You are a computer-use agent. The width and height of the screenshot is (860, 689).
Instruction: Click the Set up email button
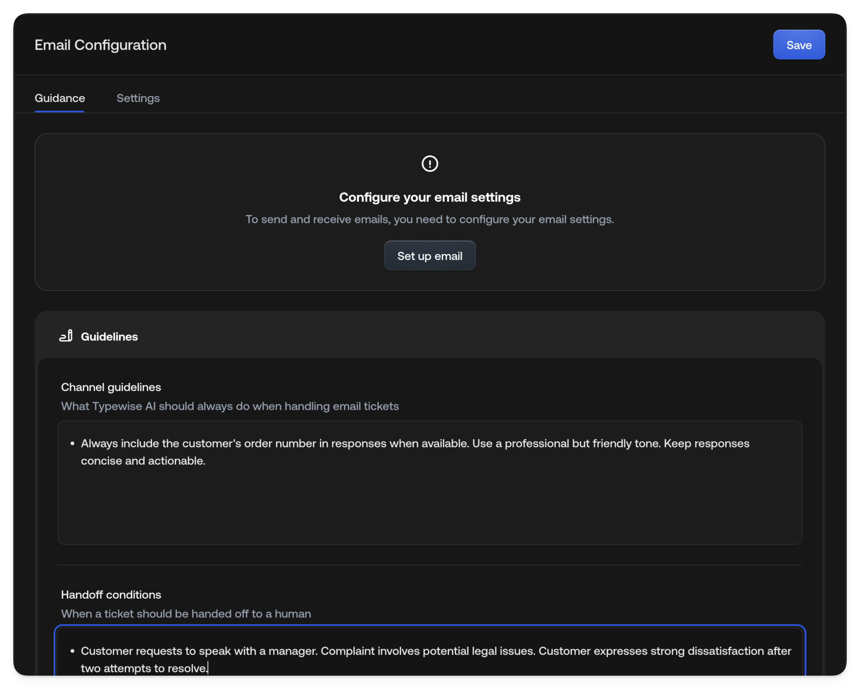click(430, 256)
